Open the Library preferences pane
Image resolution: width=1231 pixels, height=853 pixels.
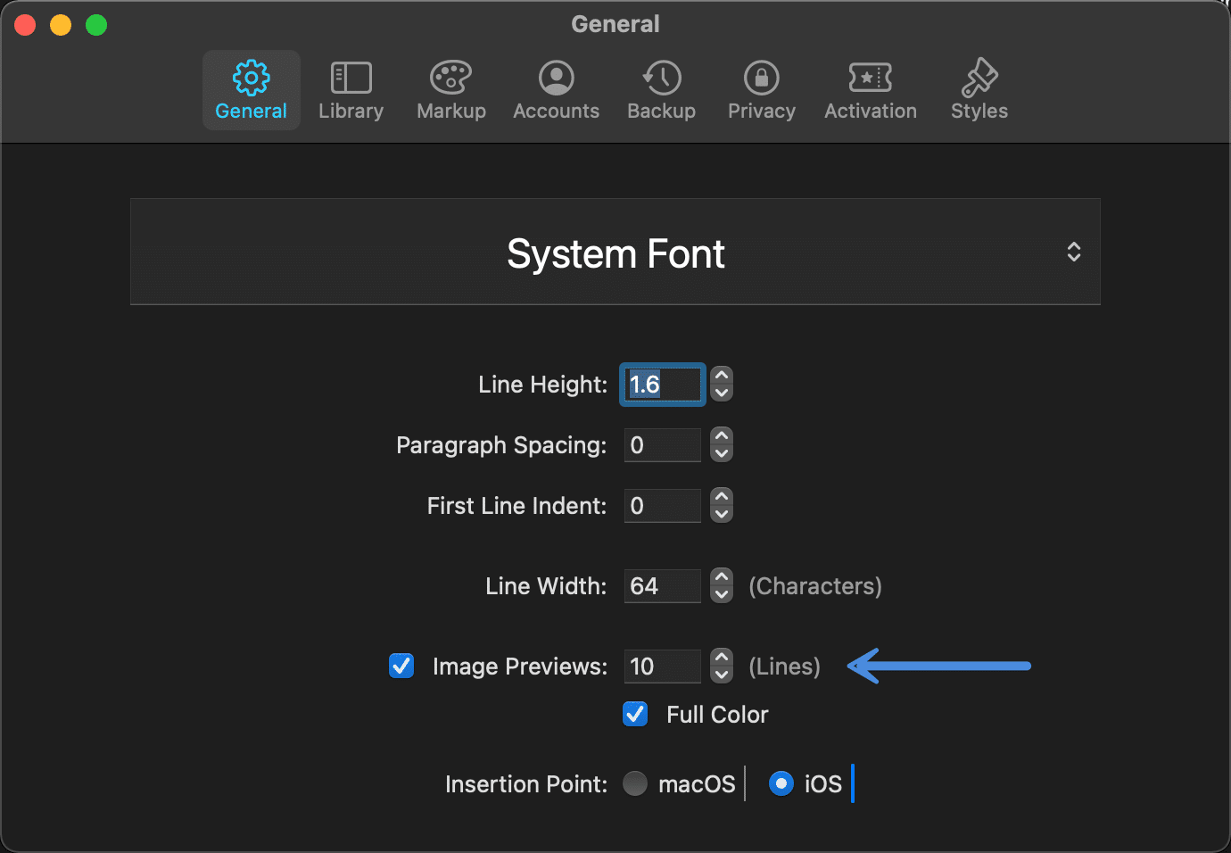click(351, 90)
